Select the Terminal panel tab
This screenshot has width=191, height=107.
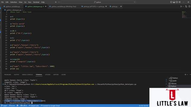39,75
